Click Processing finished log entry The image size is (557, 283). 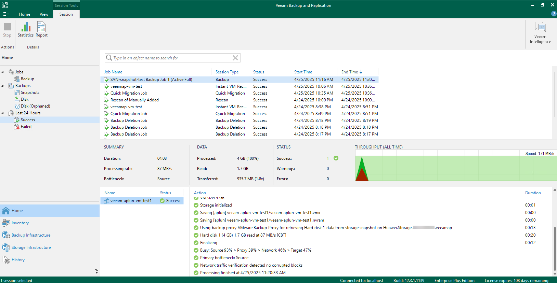(243, 273)
